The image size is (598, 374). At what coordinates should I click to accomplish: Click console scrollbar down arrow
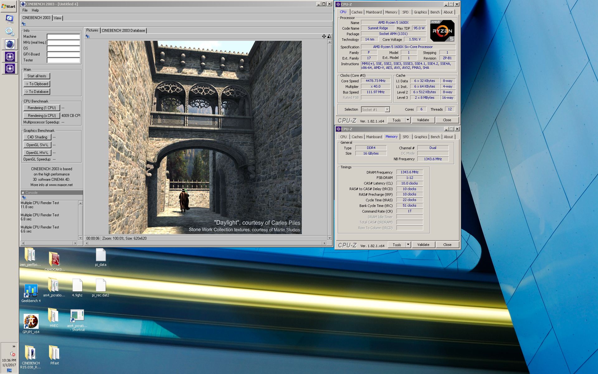pyautogui.click(x=80, y=238)
